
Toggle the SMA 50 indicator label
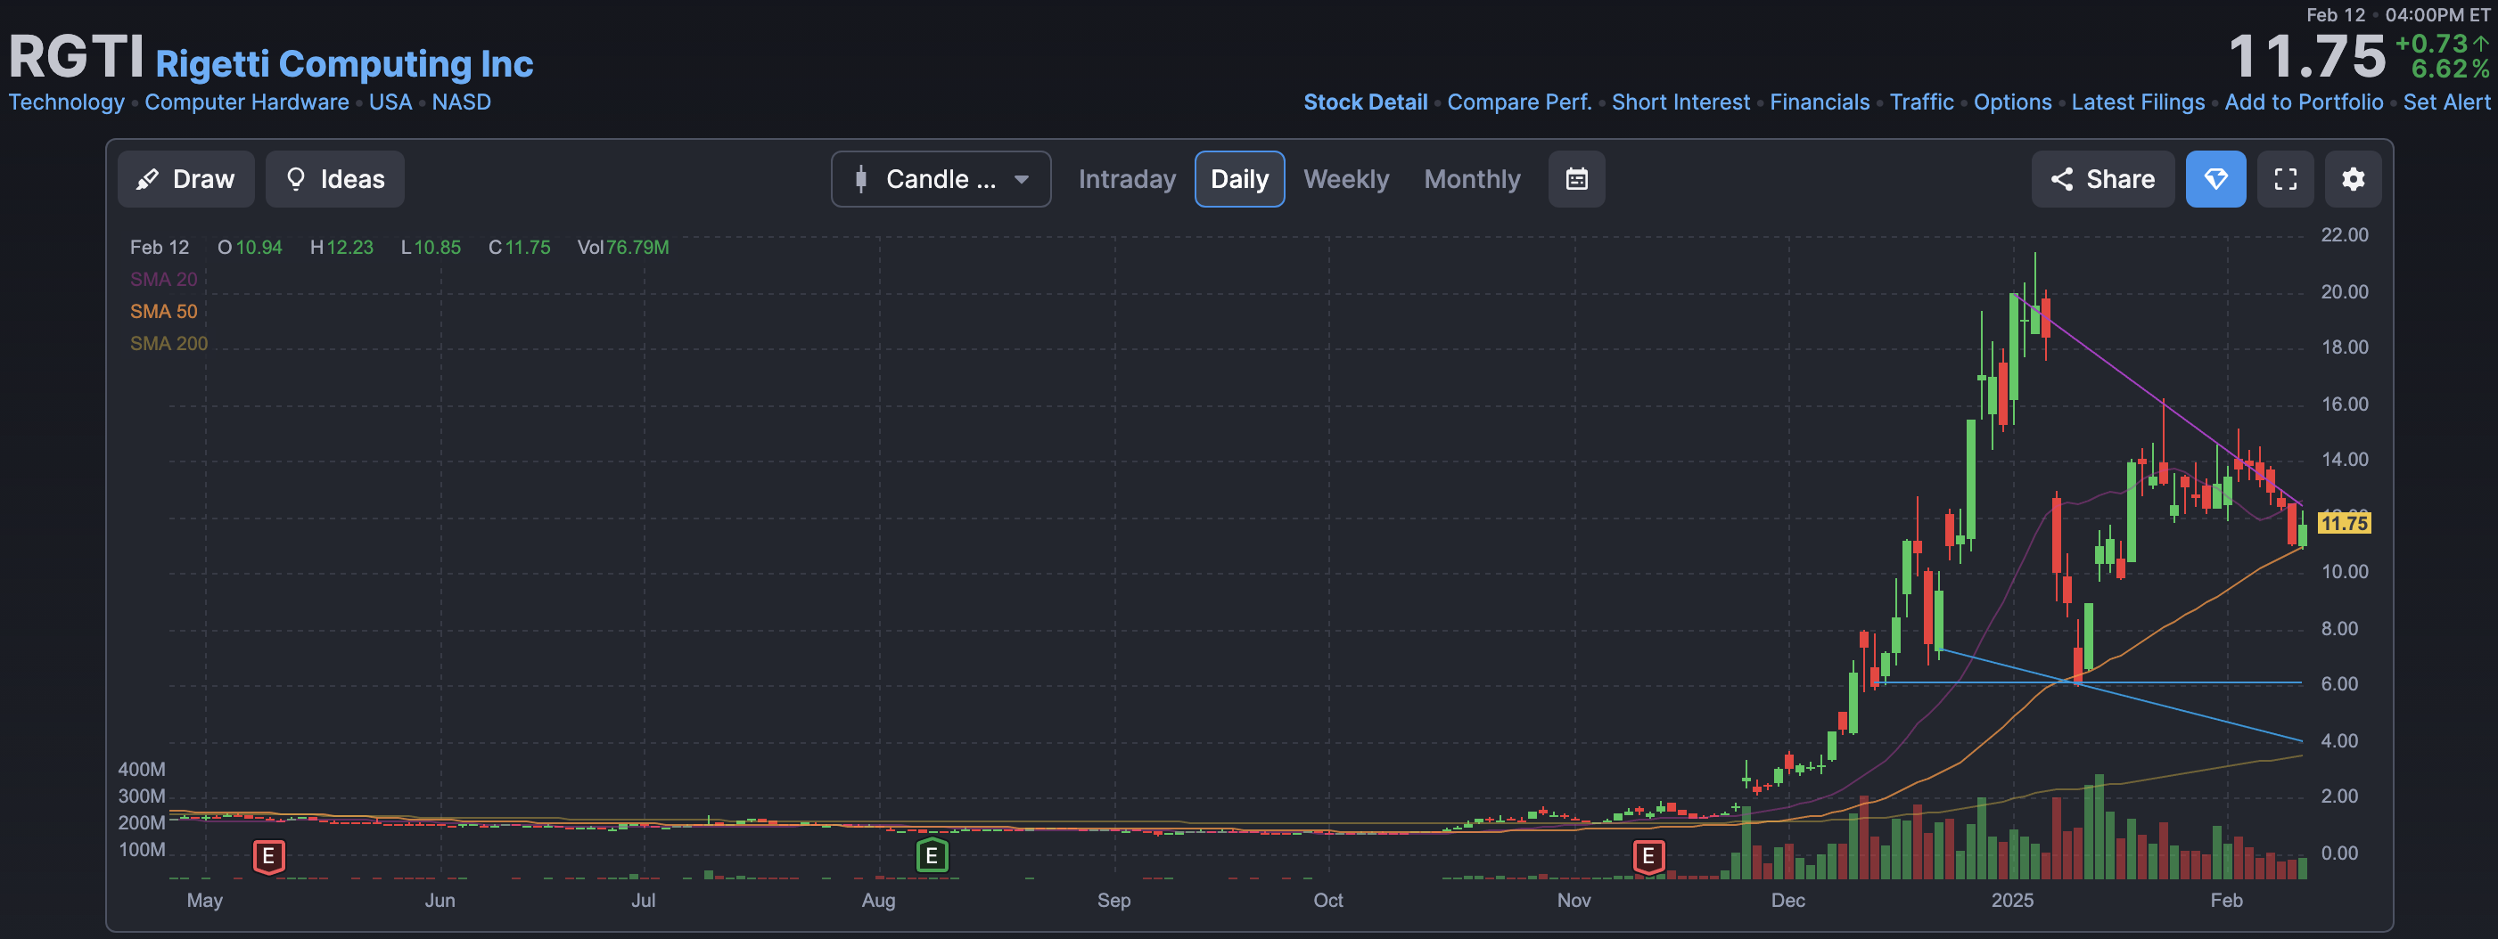[x=164, y=312]
